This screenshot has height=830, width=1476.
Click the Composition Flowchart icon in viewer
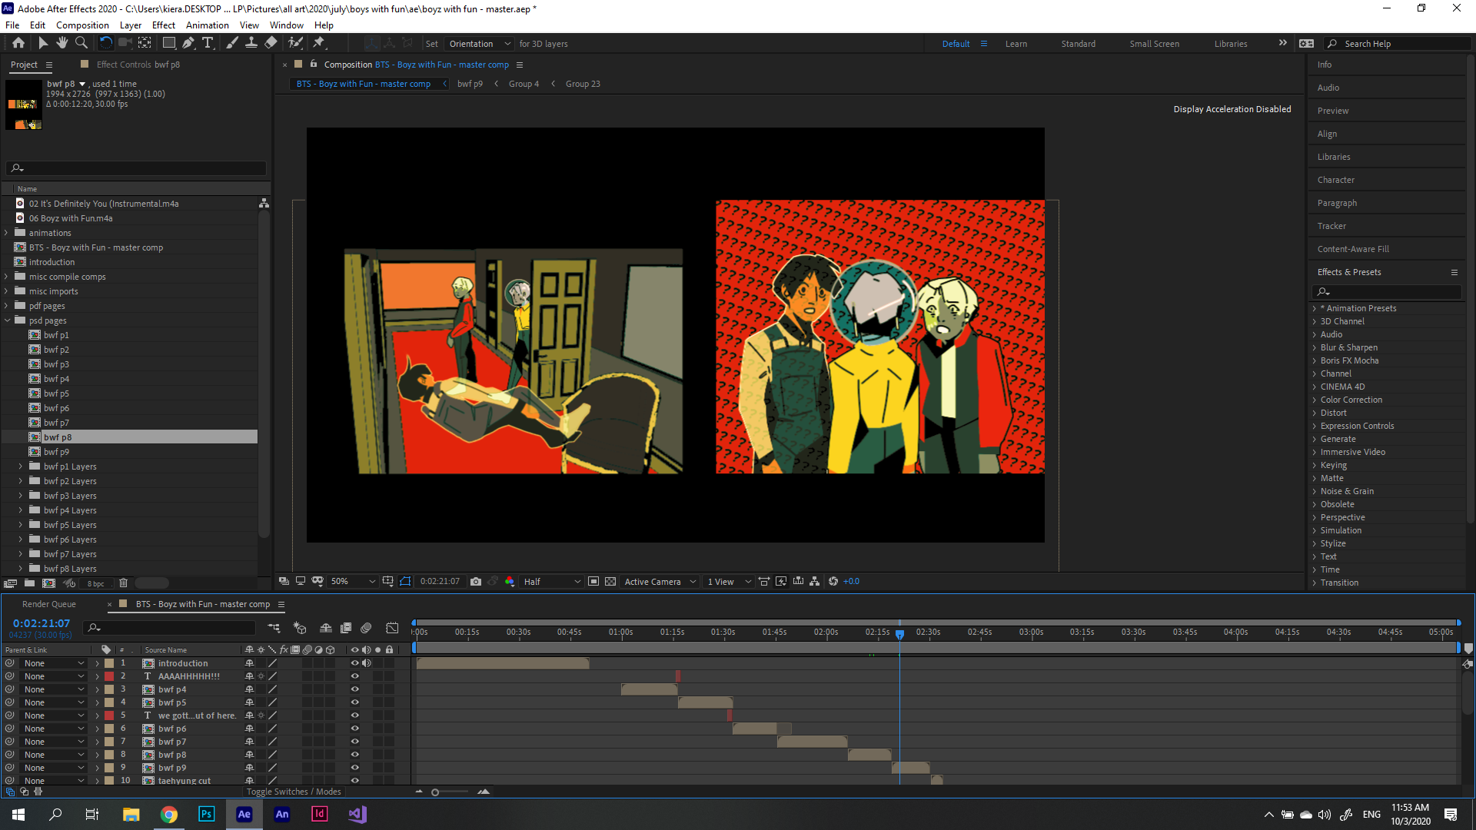pos(815,582)
